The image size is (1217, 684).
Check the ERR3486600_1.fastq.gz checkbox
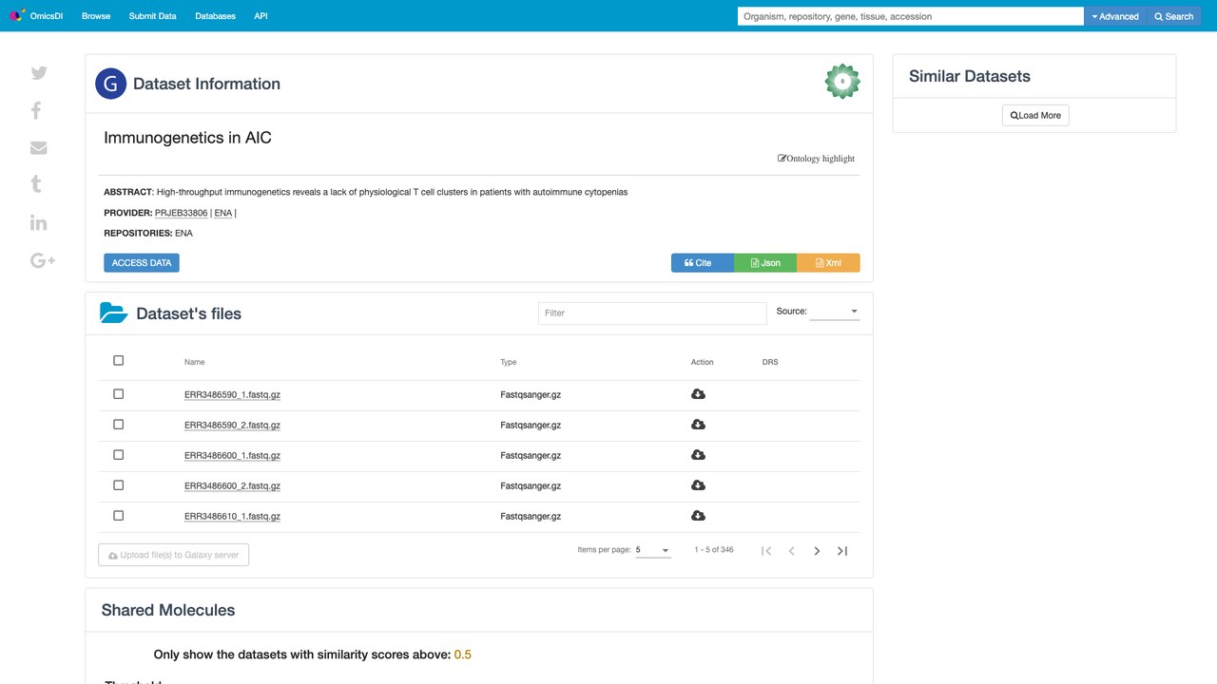(x=119, y=454)
